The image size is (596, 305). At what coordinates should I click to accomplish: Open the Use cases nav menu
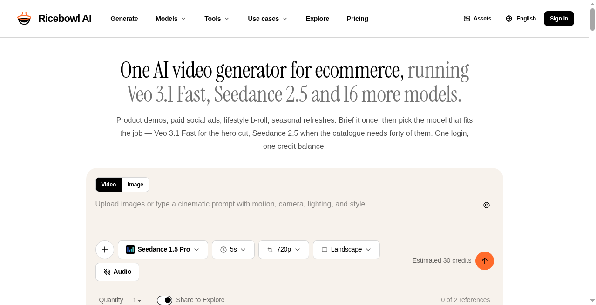[267, 19]
